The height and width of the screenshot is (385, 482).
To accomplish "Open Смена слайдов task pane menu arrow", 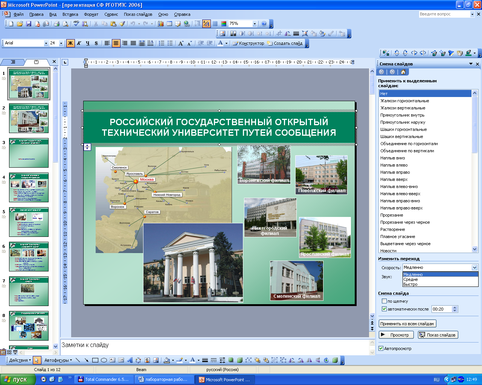I will [471, 64].
